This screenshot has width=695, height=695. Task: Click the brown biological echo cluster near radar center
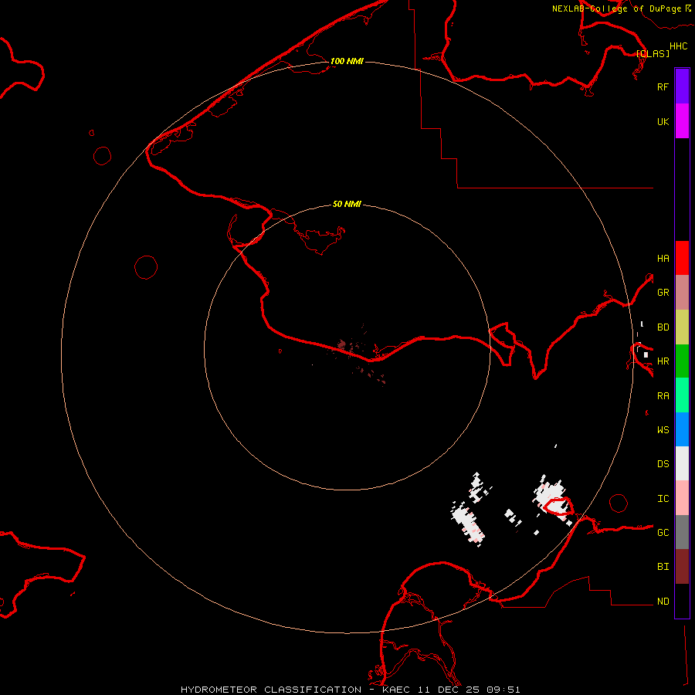pyautogui.click(x=342, y=344)
